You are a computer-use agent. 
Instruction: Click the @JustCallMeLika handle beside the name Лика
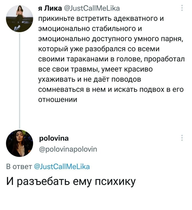coord(92,9)
